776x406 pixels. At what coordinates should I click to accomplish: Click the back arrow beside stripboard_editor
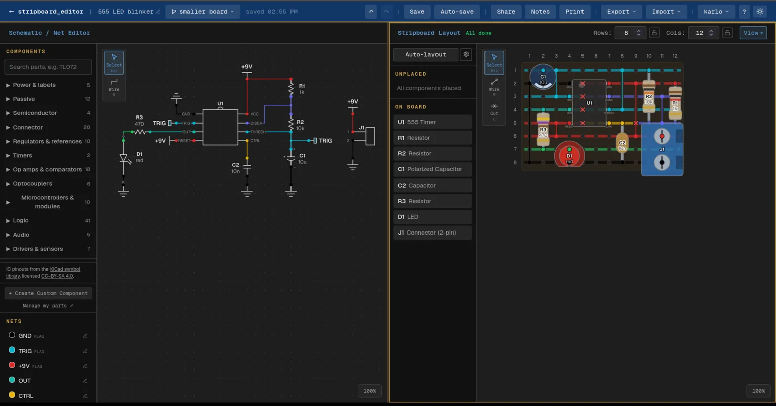click(11, 11)
